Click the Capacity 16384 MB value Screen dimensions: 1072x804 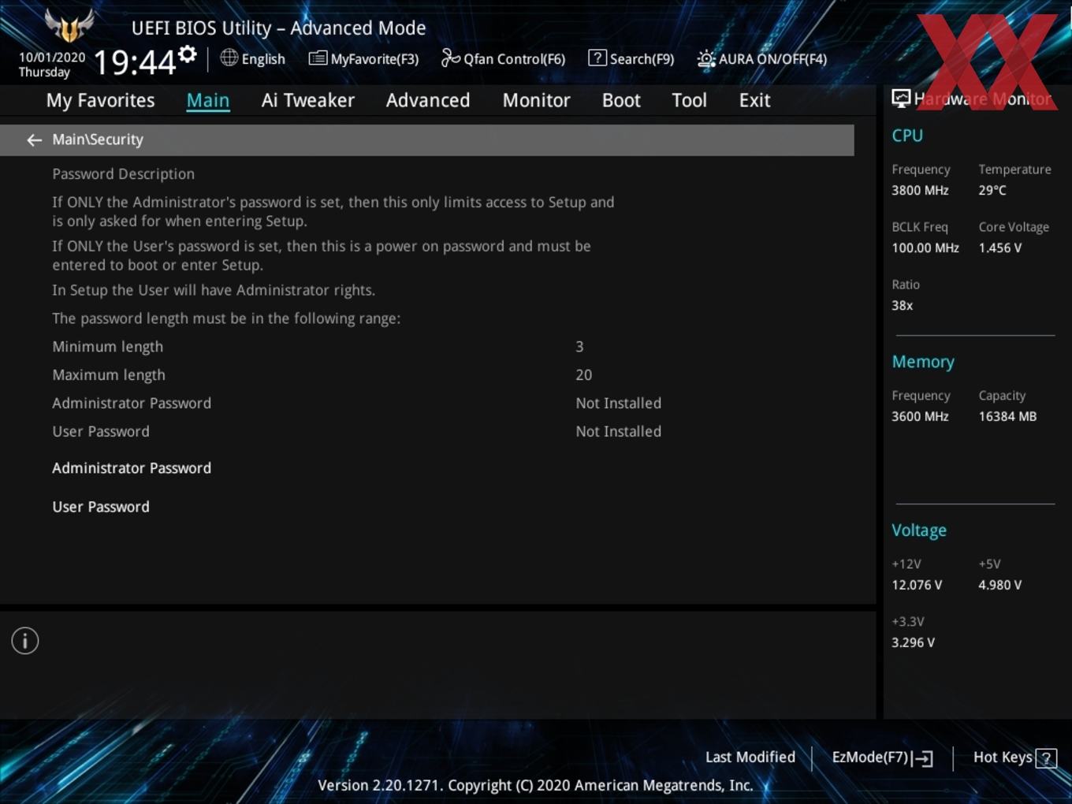pyautogui.click(x=1007, y=417)
